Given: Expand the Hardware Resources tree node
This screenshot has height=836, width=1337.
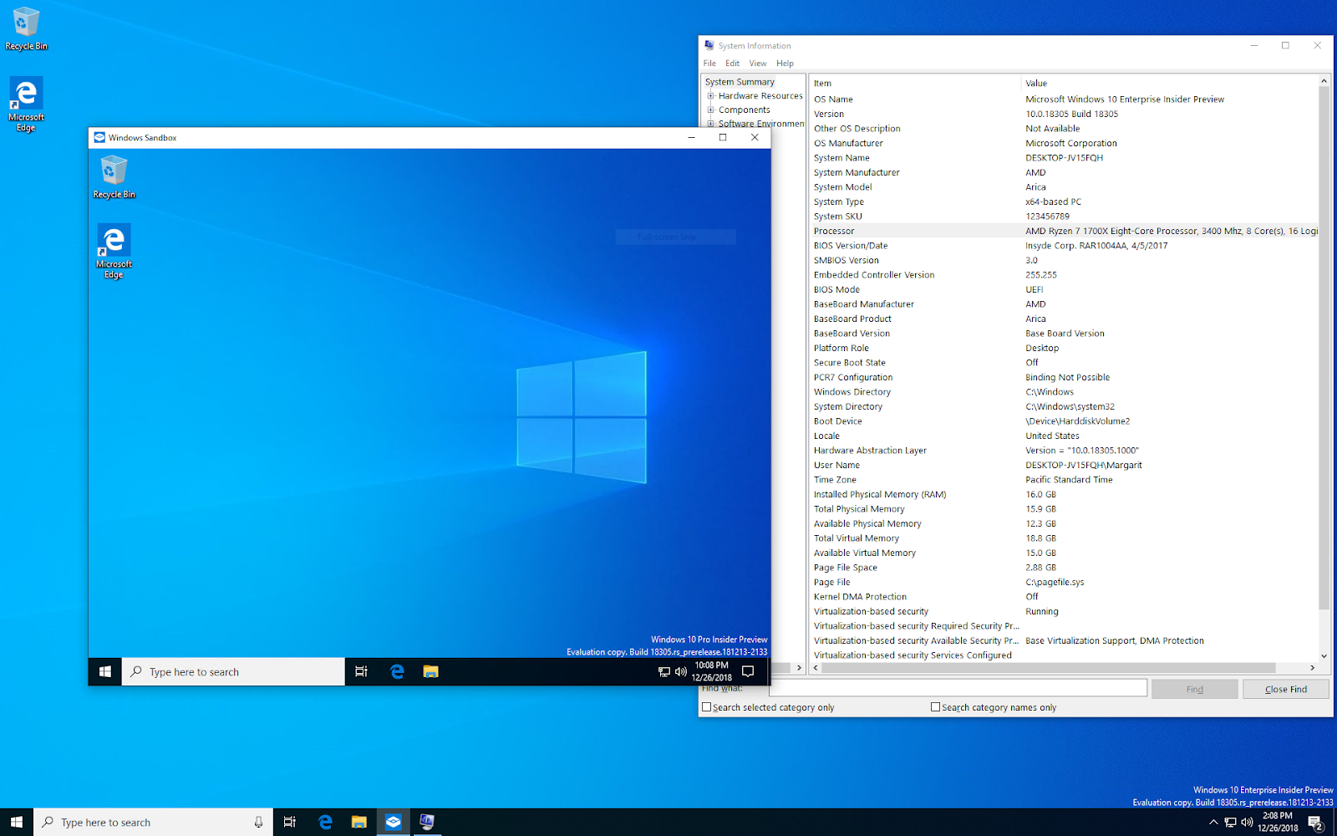Looking at the screenshot, I should 711,96.
